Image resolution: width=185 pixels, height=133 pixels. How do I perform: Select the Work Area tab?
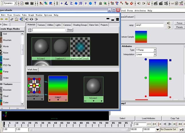coord(32,70)
